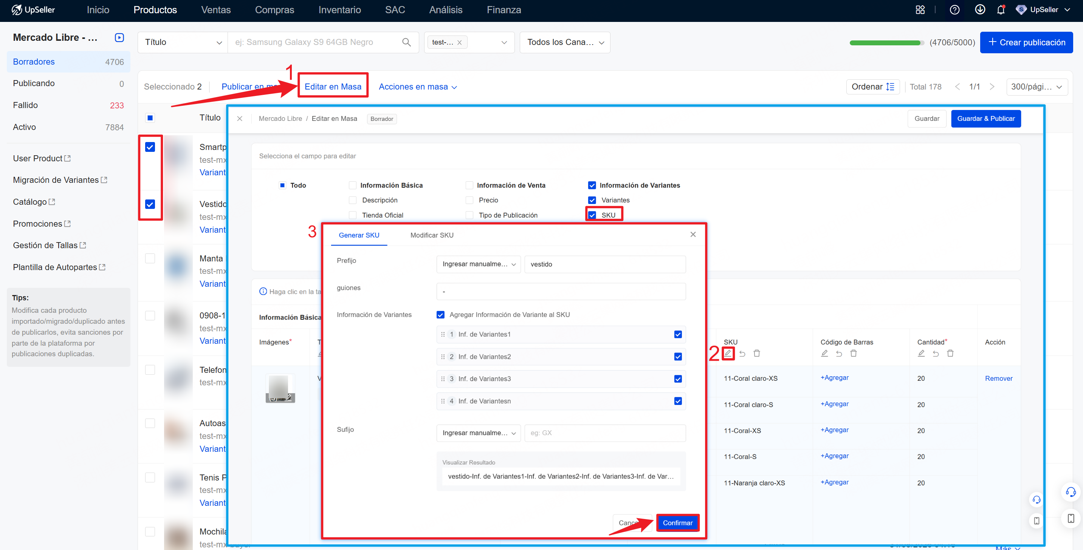The width and height of the screenshot is (1083, 550).
Task: Uncheck the SKU field checkbox
Action: click(592, 215)
